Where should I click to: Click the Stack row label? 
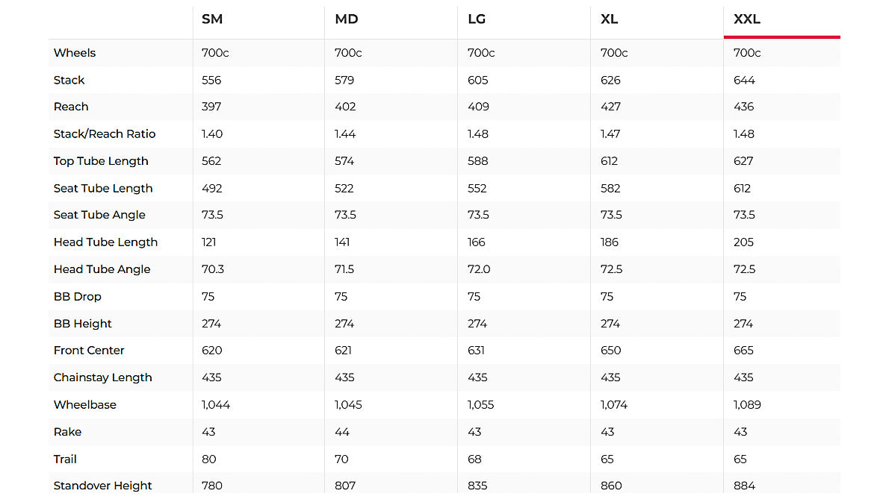[69, 80]
